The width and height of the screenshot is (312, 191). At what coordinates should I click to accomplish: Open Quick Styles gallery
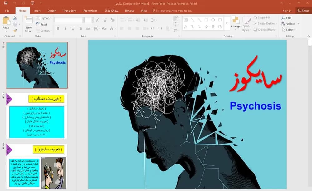pyautogui.click(x=246, y=24)
